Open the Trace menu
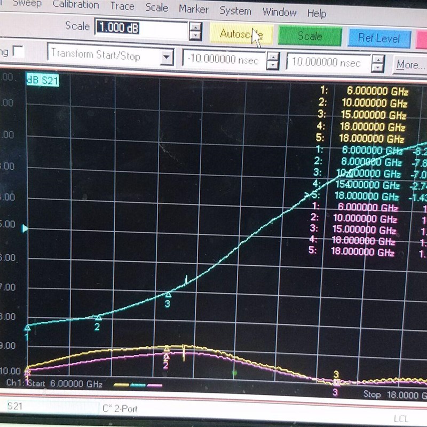 pos(122,6)
